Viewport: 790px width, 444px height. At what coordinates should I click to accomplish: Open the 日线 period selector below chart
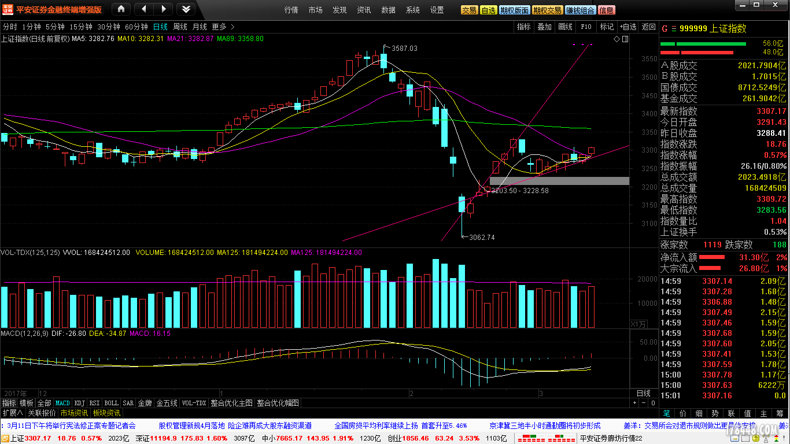tap(644, 393)
